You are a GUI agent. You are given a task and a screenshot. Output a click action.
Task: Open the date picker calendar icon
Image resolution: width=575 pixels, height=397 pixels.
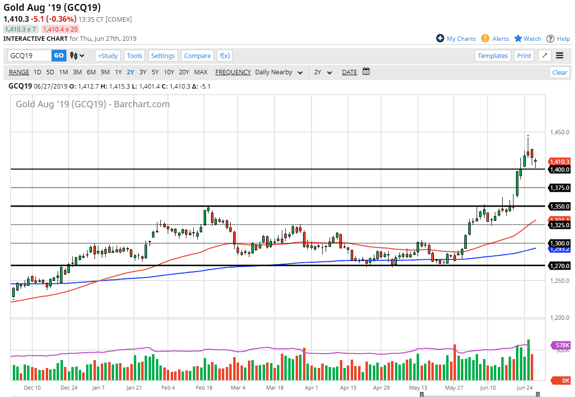tap(366, 72)
